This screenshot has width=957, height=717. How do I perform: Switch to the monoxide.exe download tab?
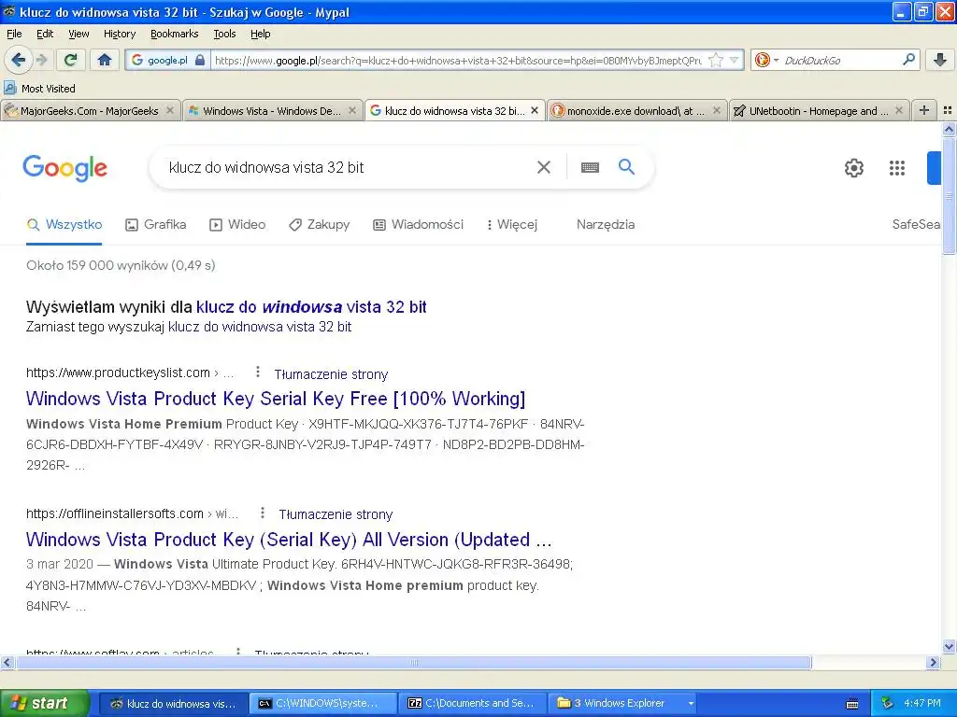[x=636, y=110]
